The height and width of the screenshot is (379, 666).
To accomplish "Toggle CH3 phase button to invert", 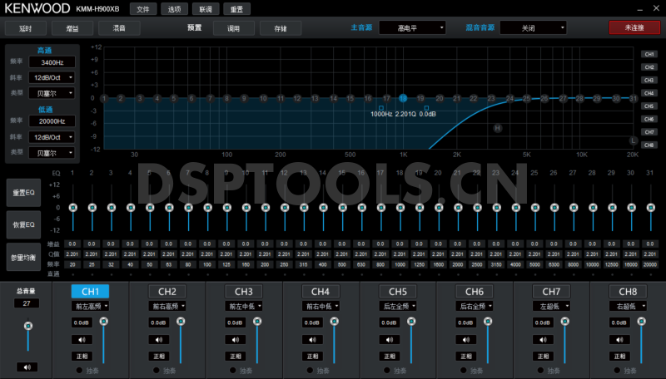I will (x=236, y=356).
